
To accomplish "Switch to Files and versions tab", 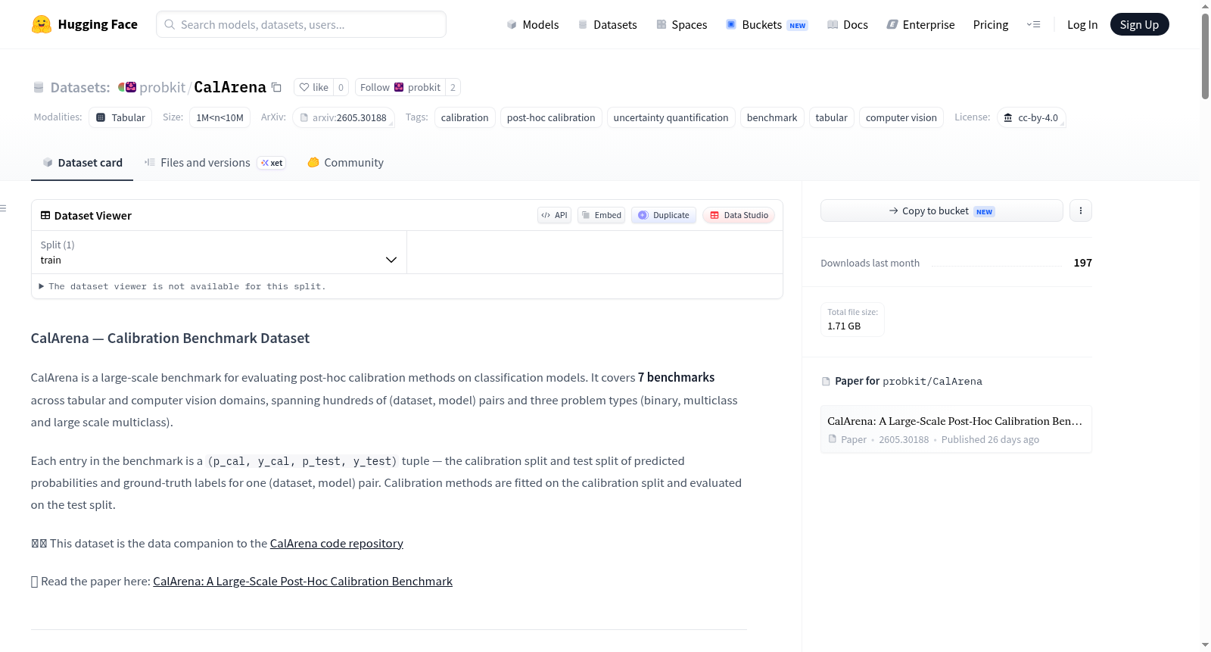I will coord(215,163).
